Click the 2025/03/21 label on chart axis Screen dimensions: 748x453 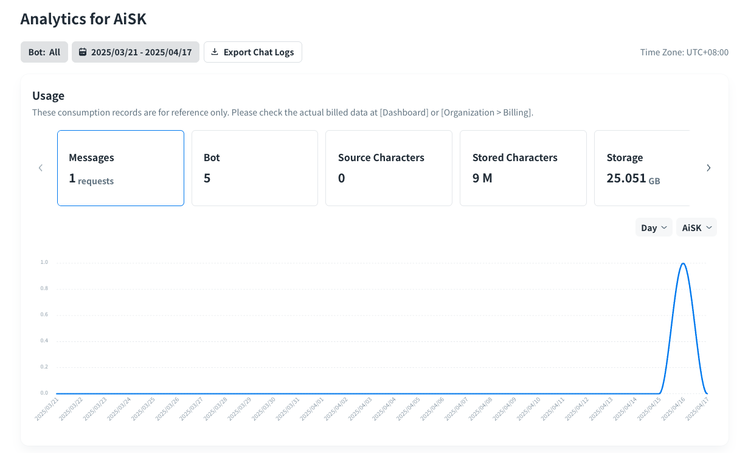click(x=48, y=410)
